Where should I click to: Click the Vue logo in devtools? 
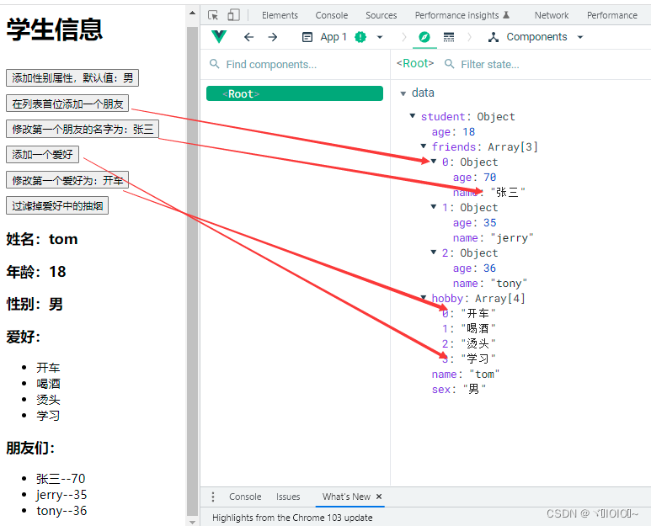point(219,37)
